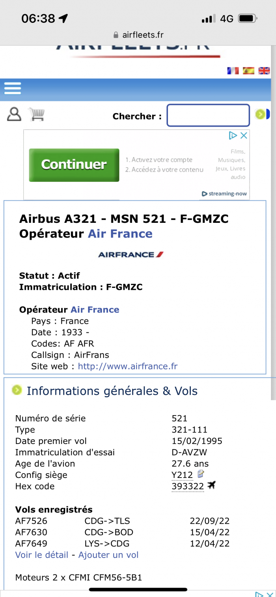Viewport: 276px width, 597px height.
Task: Open the Voir le détail link
Action: [42, 555]
